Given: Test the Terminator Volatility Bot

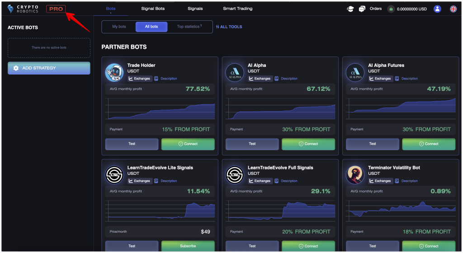Looking at the screenshot, I should pos(373,246).
